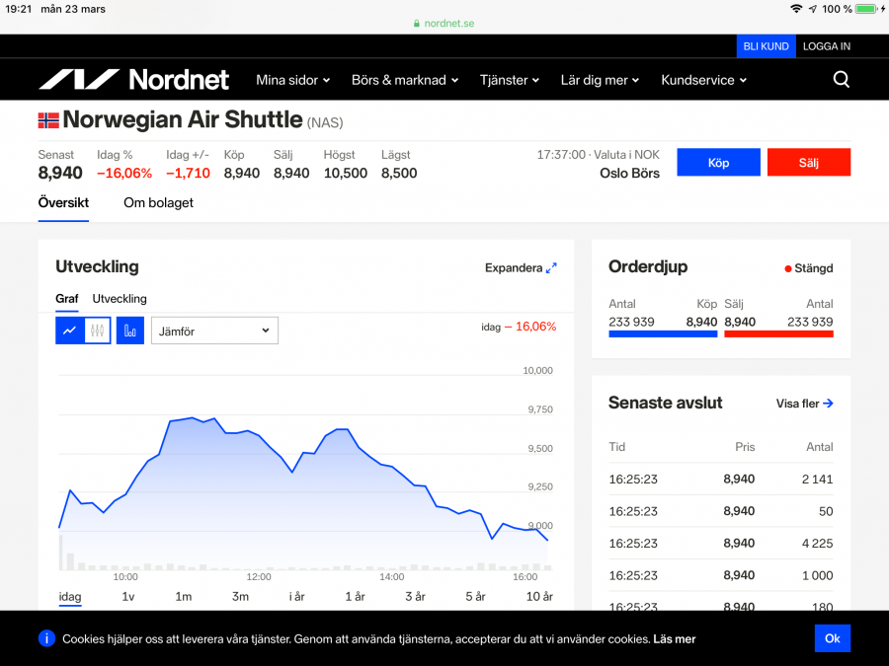Open the Utveckling chart tab
The height and width of the screenshot is (666, 889).
tap(120, 298)
